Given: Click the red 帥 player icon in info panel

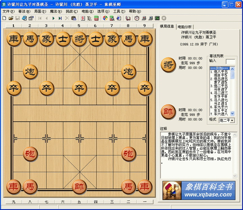Looking at the screenshot, I should 168,112.
